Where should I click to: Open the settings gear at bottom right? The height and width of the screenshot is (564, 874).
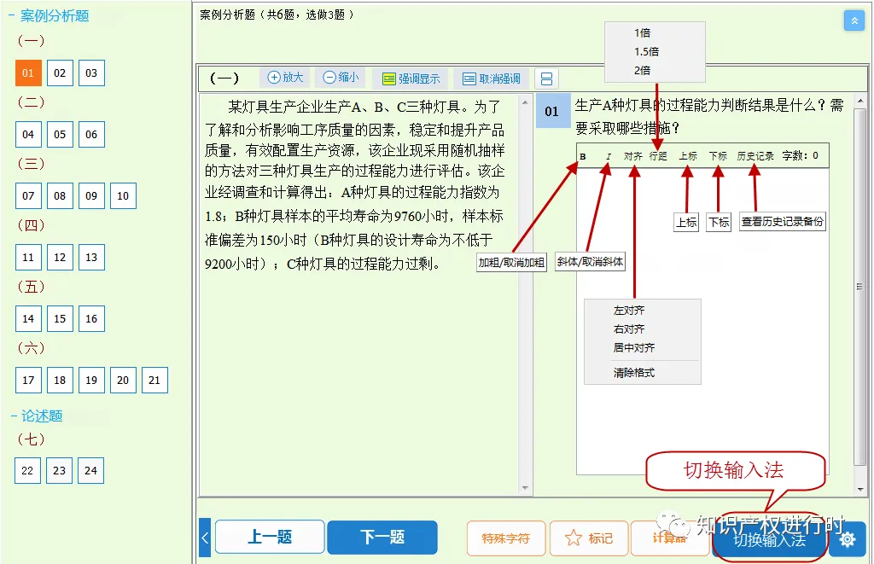click(x=847, y=538)
